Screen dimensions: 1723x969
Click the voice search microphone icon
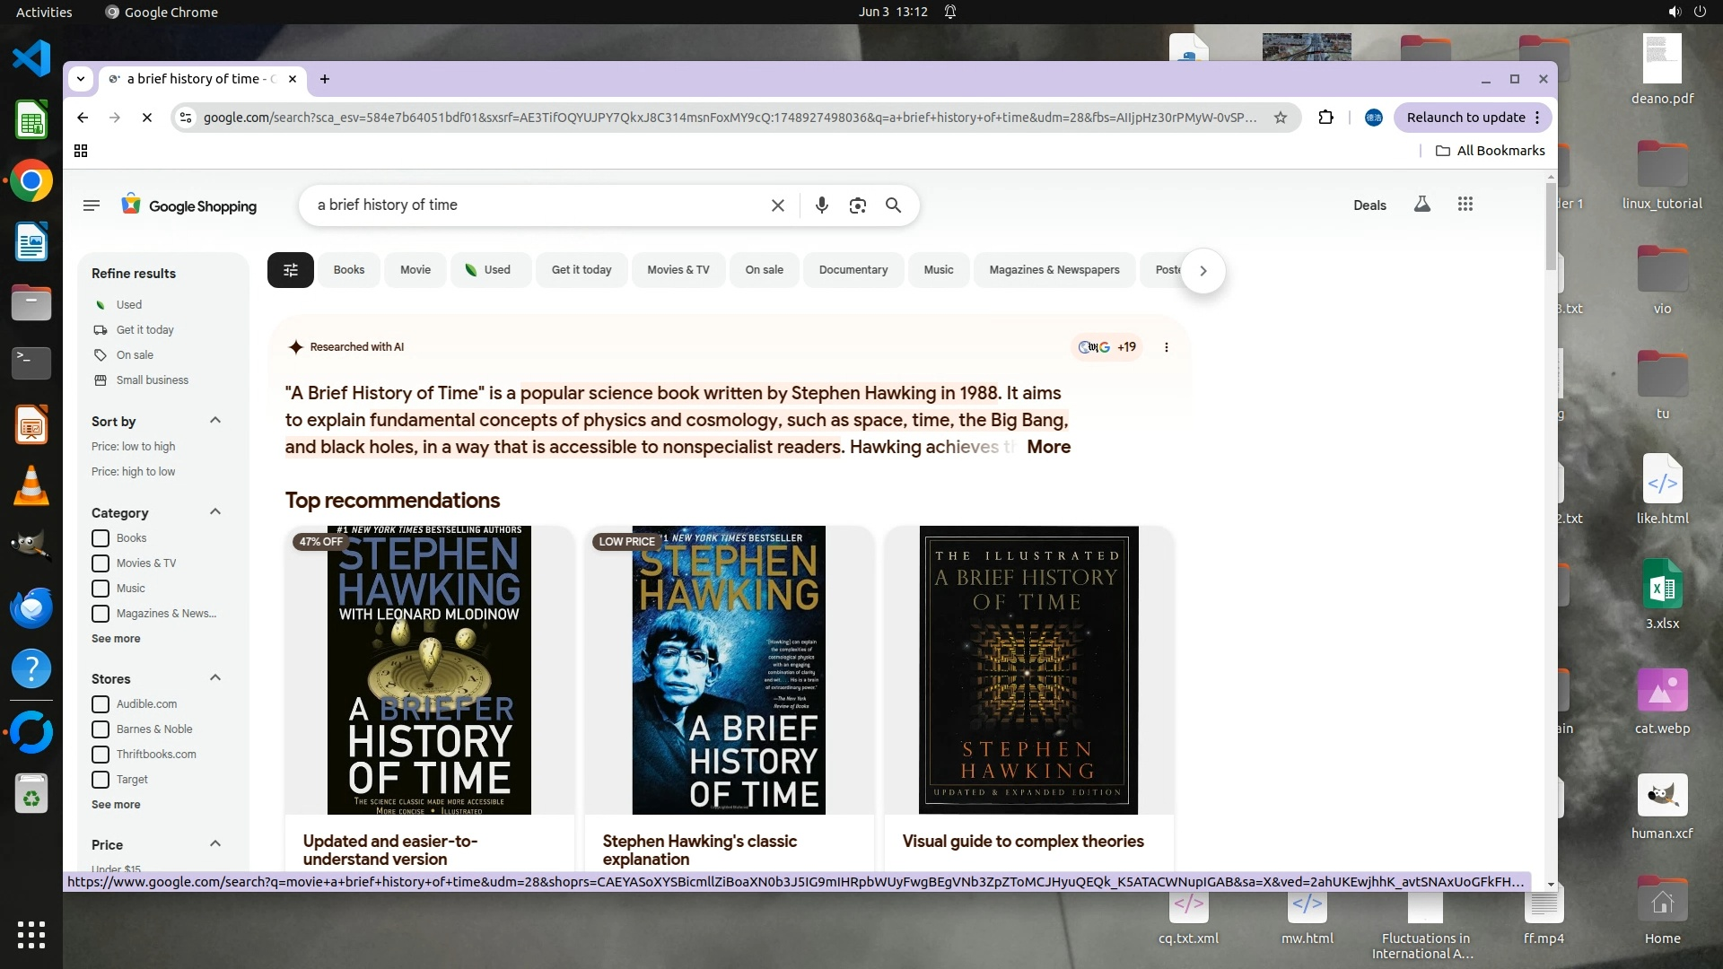pos(821,205)
